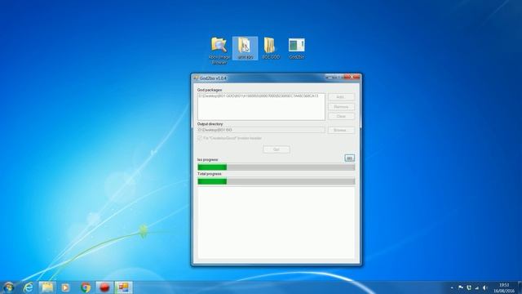The width and height of the screenshot is (522, 294).
Task: Click the empty log output area in God2Iso
Action: pyautogui.click(x=276, y=222)
